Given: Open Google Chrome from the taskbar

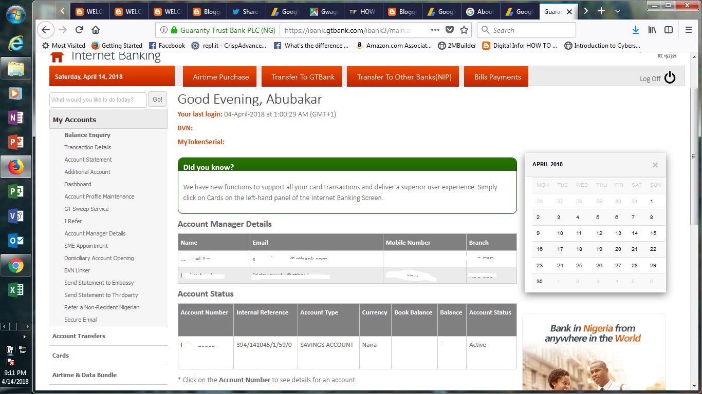Looking at the screenshot, I should click(16, 265).
